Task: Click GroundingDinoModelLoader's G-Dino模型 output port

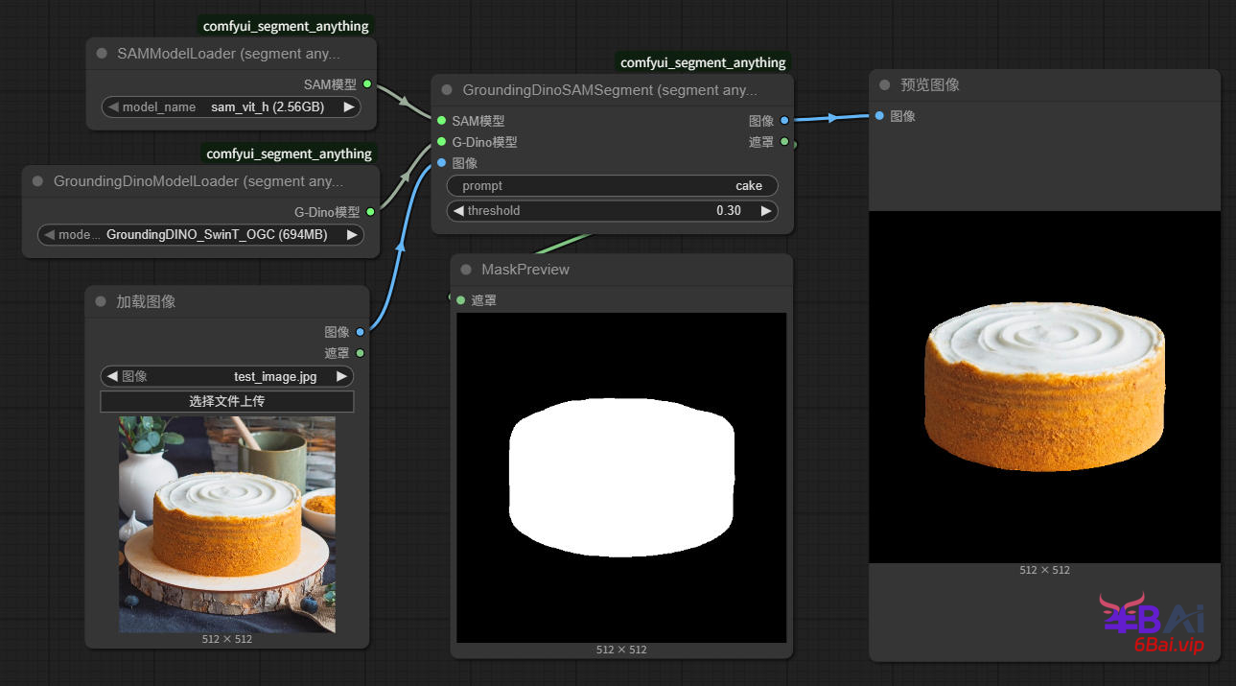Action: click(x=371, y=212)
